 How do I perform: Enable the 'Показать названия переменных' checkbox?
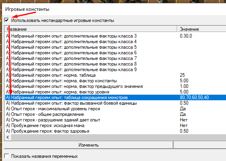[6, 156]
